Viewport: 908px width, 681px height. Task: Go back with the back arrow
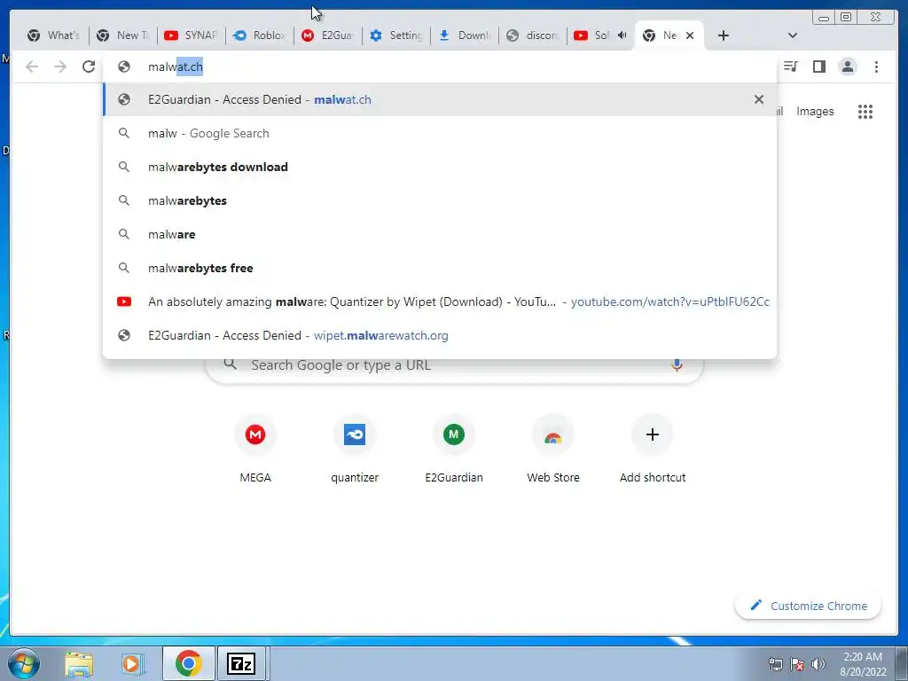(32, 67)
